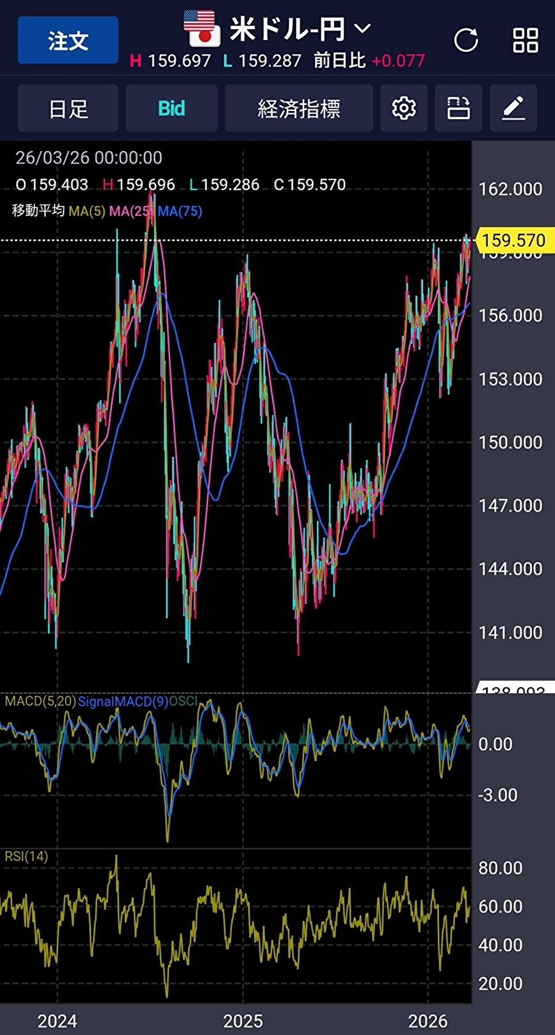The height and width of the screenshot is (1035, 555).
Task: Click the 2025 marker on time axis
Action: 243,1021
